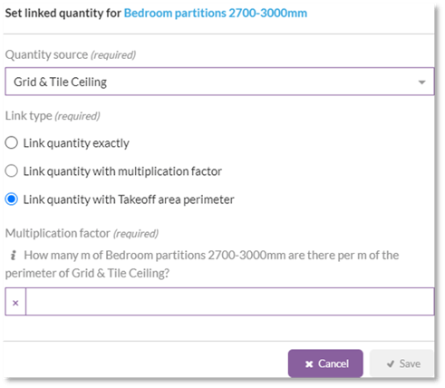Click the 'Set linked quantity for' heading text

tap(63, 14)
